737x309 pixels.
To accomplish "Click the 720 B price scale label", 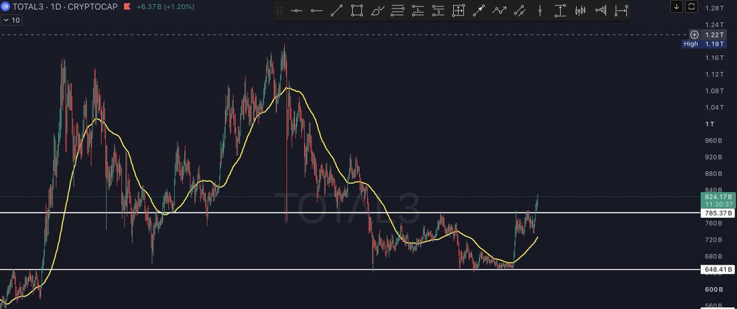I will click(x=713, y=240).
